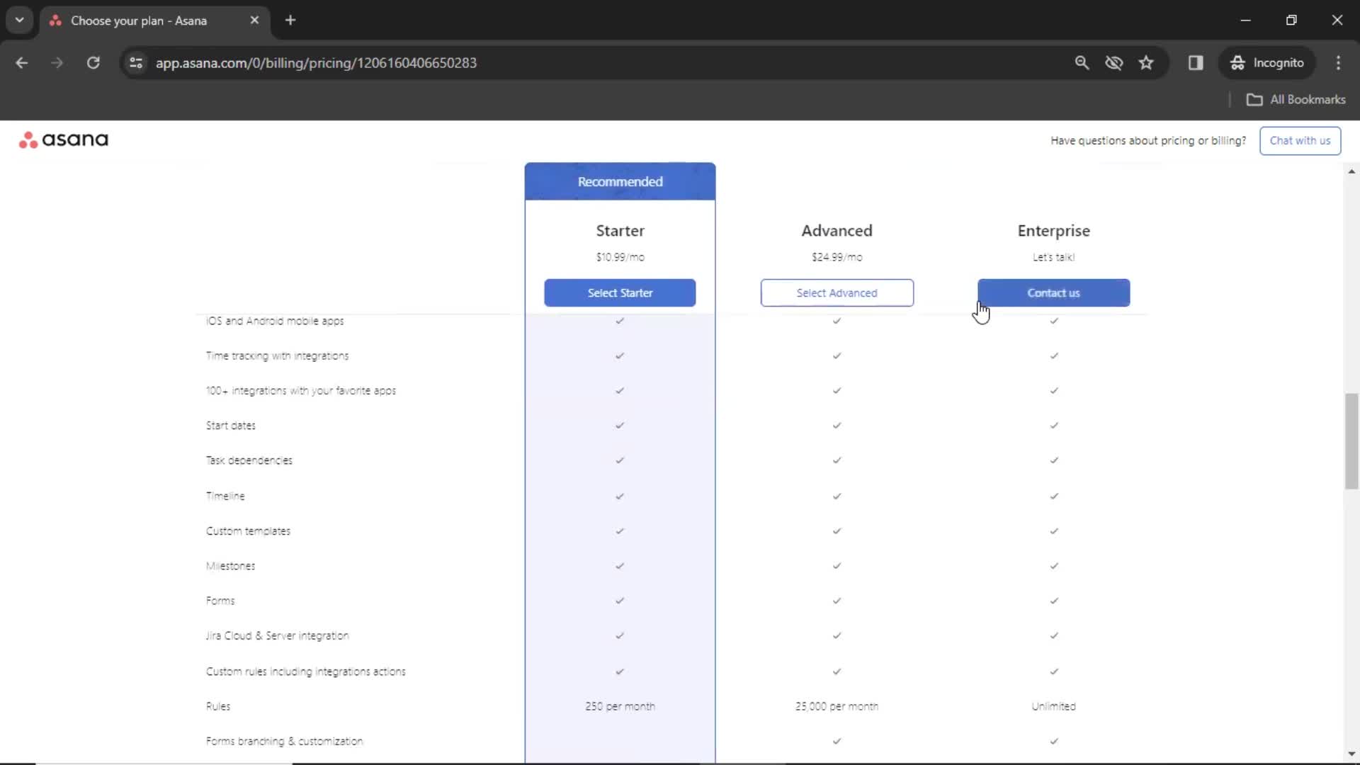Click the Advanced plan heading
The height and width of the screenshot is (765, 1360).
coord(837,231)
